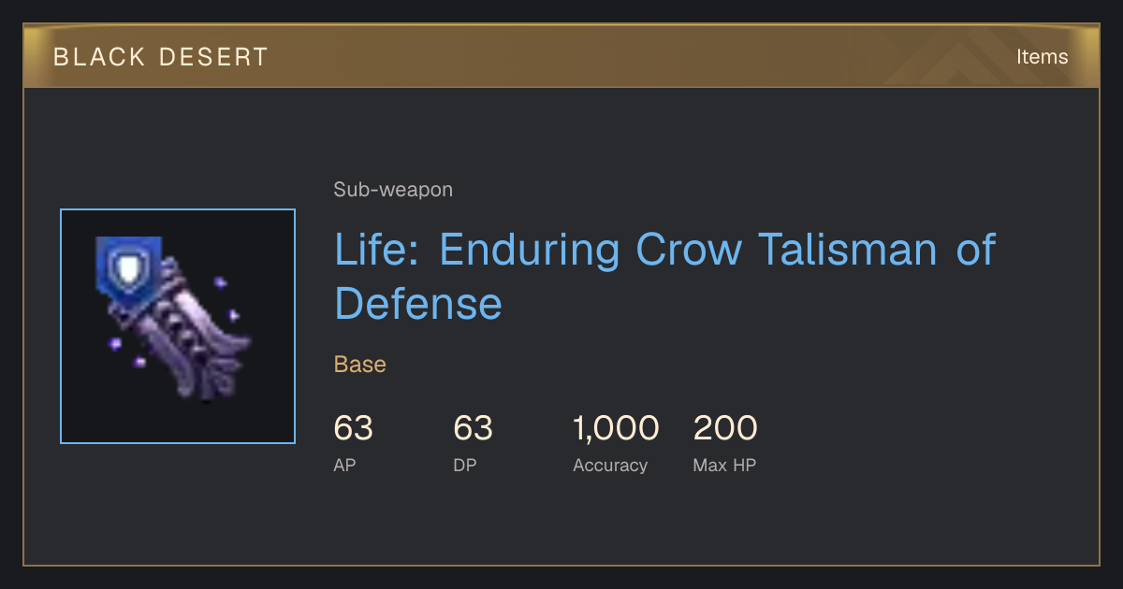Click the 1,000 Accuracy value
This screenshot has width=1123, height=589.
pos(616,428)
